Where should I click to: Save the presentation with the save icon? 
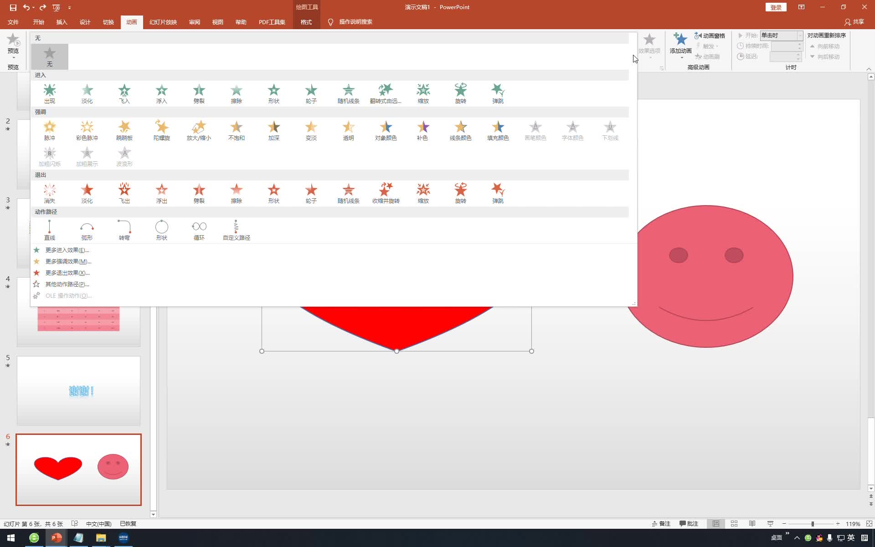point(13,7)
